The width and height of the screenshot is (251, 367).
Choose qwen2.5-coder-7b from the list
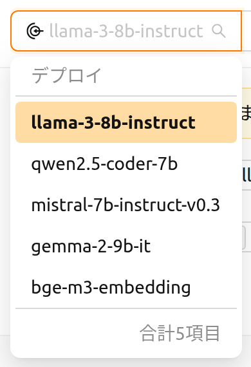coord(126,164)
